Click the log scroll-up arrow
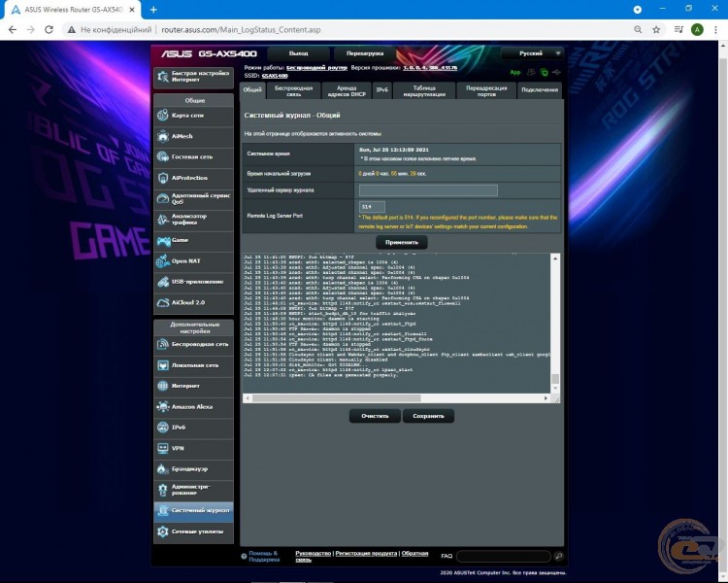This screenshot has height=583, width=728. (555, 258)
